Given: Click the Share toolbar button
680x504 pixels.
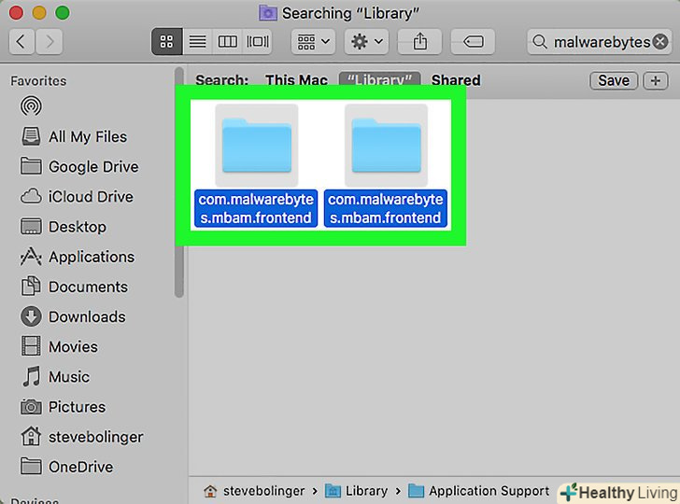Looking at the screenshot, I should click(x=419, y=42).
